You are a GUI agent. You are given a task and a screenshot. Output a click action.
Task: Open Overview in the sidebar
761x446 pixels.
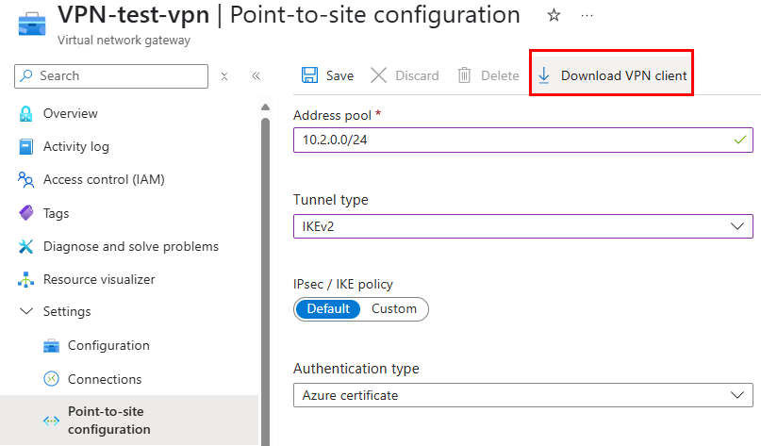coord(71,113)
